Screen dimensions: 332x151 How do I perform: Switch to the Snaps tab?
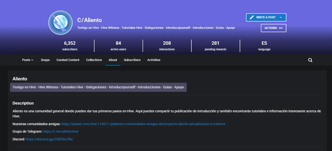click(x=45, y=60)
